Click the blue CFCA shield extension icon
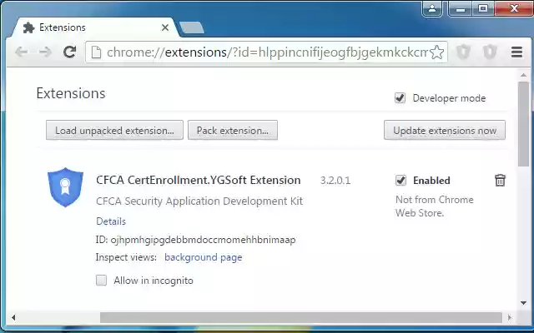This screenshot has width=534, height=333. pos(65,186)
